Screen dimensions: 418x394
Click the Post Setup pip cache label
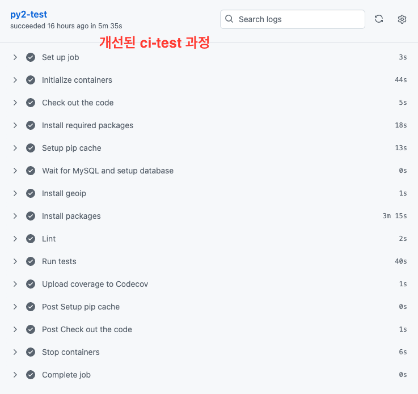[x=81, y=307]
